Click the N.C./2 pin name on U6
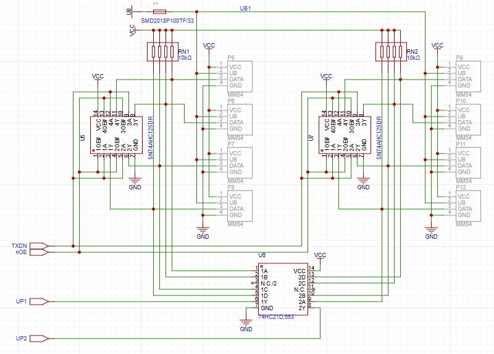494x354 pixels. pyautogui.click(x=269, y=283)
